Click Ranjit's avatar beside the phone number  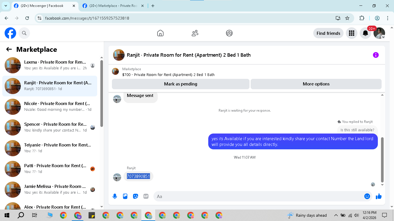click(x=117, y=177)
